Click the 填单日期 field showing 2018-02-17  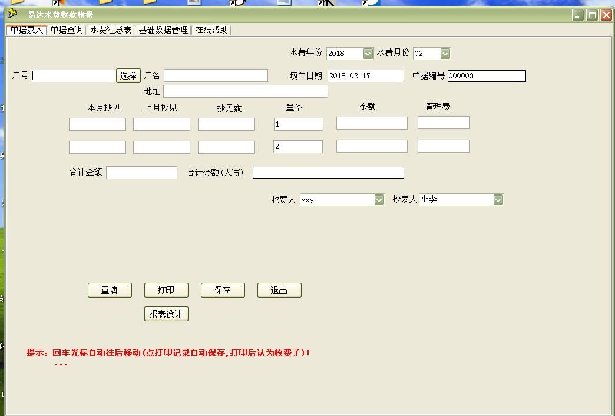click(x=366, y=76)
